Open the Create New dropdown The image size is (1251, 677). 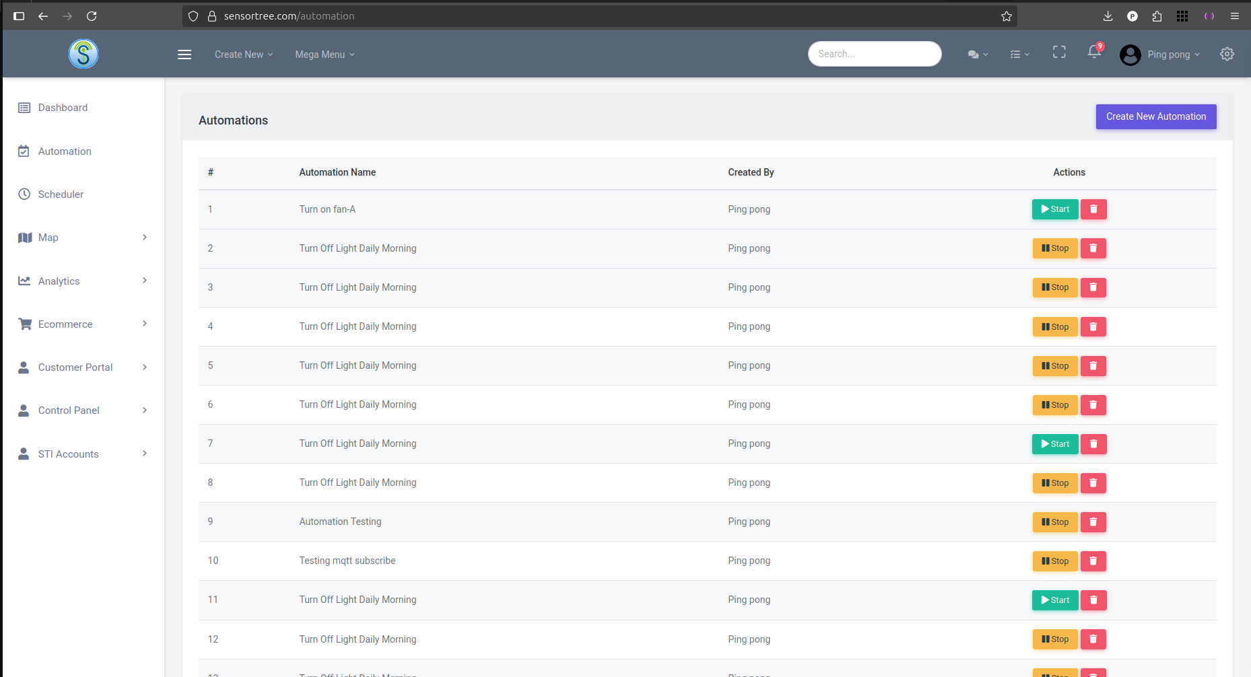tap(242, 54)
